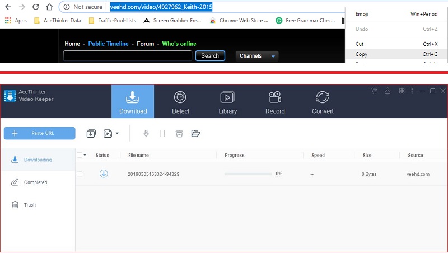The width and height of the screenshot is (448, 253).
Task: Click the download progress bar at 0%
Action: pos(248,174)
